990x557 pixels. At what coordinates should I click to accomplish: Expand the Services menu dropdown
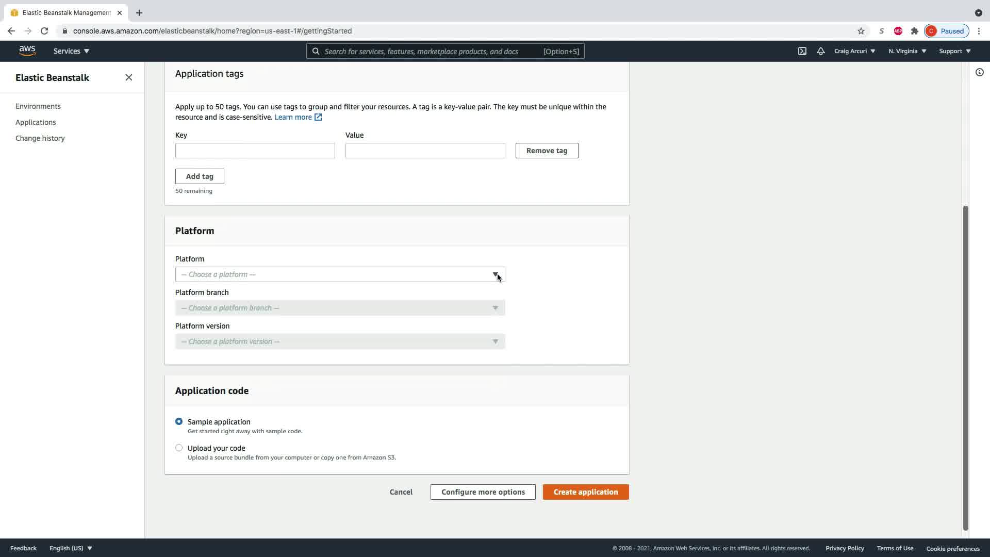[71, 51]
